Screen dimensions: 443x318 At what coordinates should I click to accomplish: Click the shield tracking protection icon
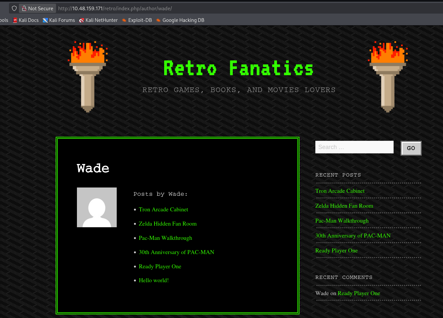point(14,8)
